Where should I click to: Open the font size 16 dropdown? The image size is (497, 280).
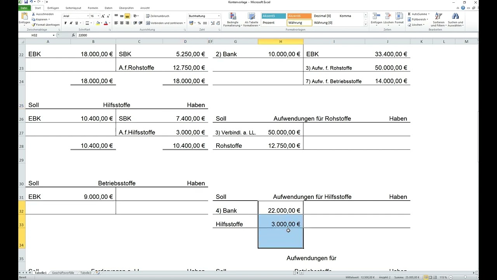(x=99, y=16)
